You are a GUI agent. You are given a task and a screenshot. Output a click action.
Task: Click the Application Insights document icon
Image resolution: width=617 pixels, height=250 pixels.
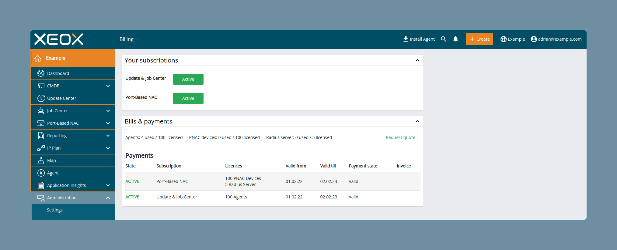[41, 185]
